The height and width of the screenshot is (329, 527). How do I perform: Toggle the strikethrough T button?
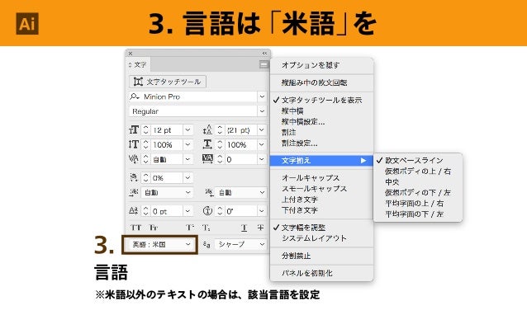(x=260, y=228)
